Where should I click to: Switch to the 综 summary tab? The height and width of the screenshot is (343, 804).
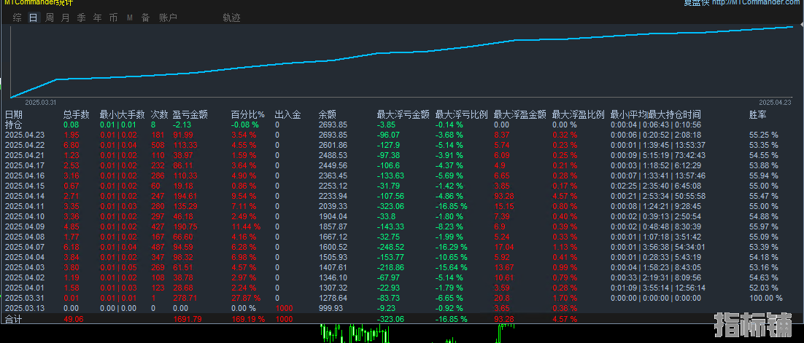pyautogui.click(x=18, y=18)
